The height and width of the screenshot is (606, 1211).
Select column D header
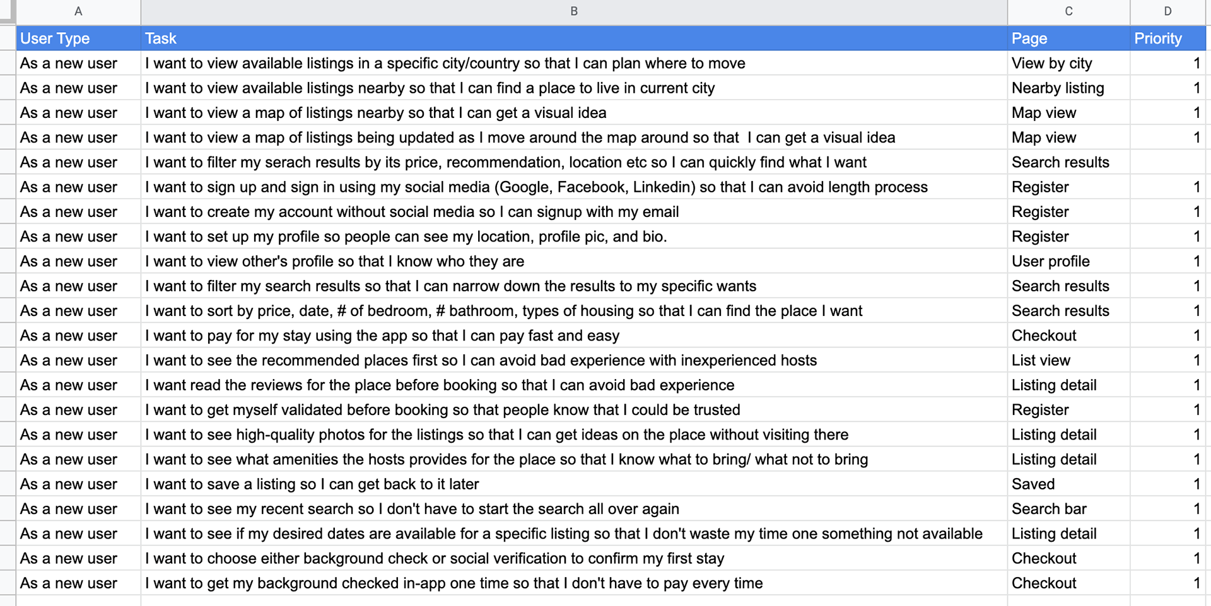pyautogui.click(x=1167, y=12)
